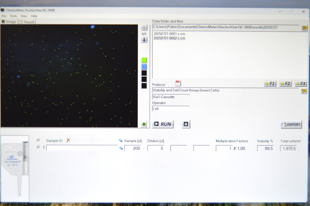This screenshot has height=206, width=310.
Task: Click the protocol name field
Action: pos(226,91)
